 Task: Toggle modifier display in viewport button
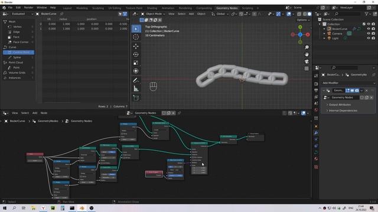tap(352, 91)
